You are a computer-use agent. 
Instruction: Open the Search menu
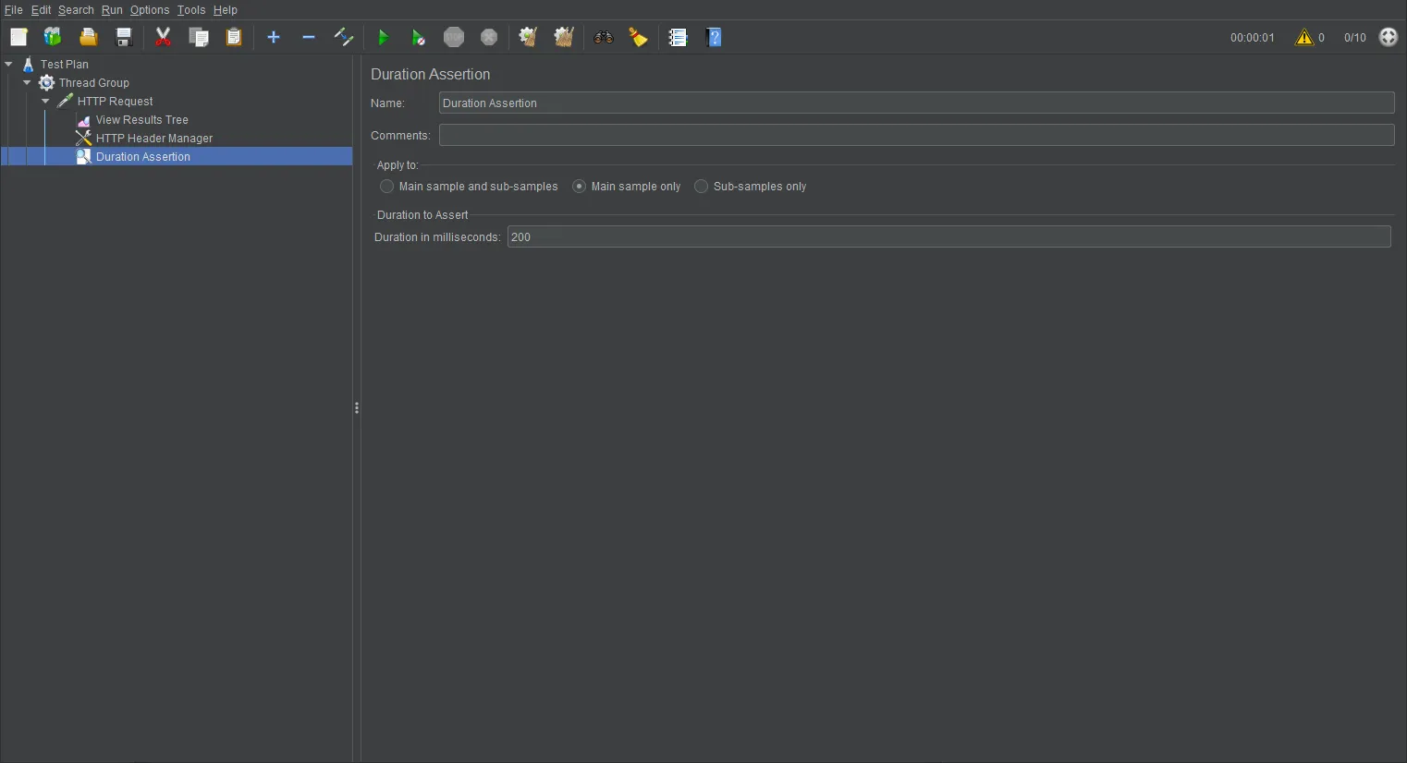point(76,10)
